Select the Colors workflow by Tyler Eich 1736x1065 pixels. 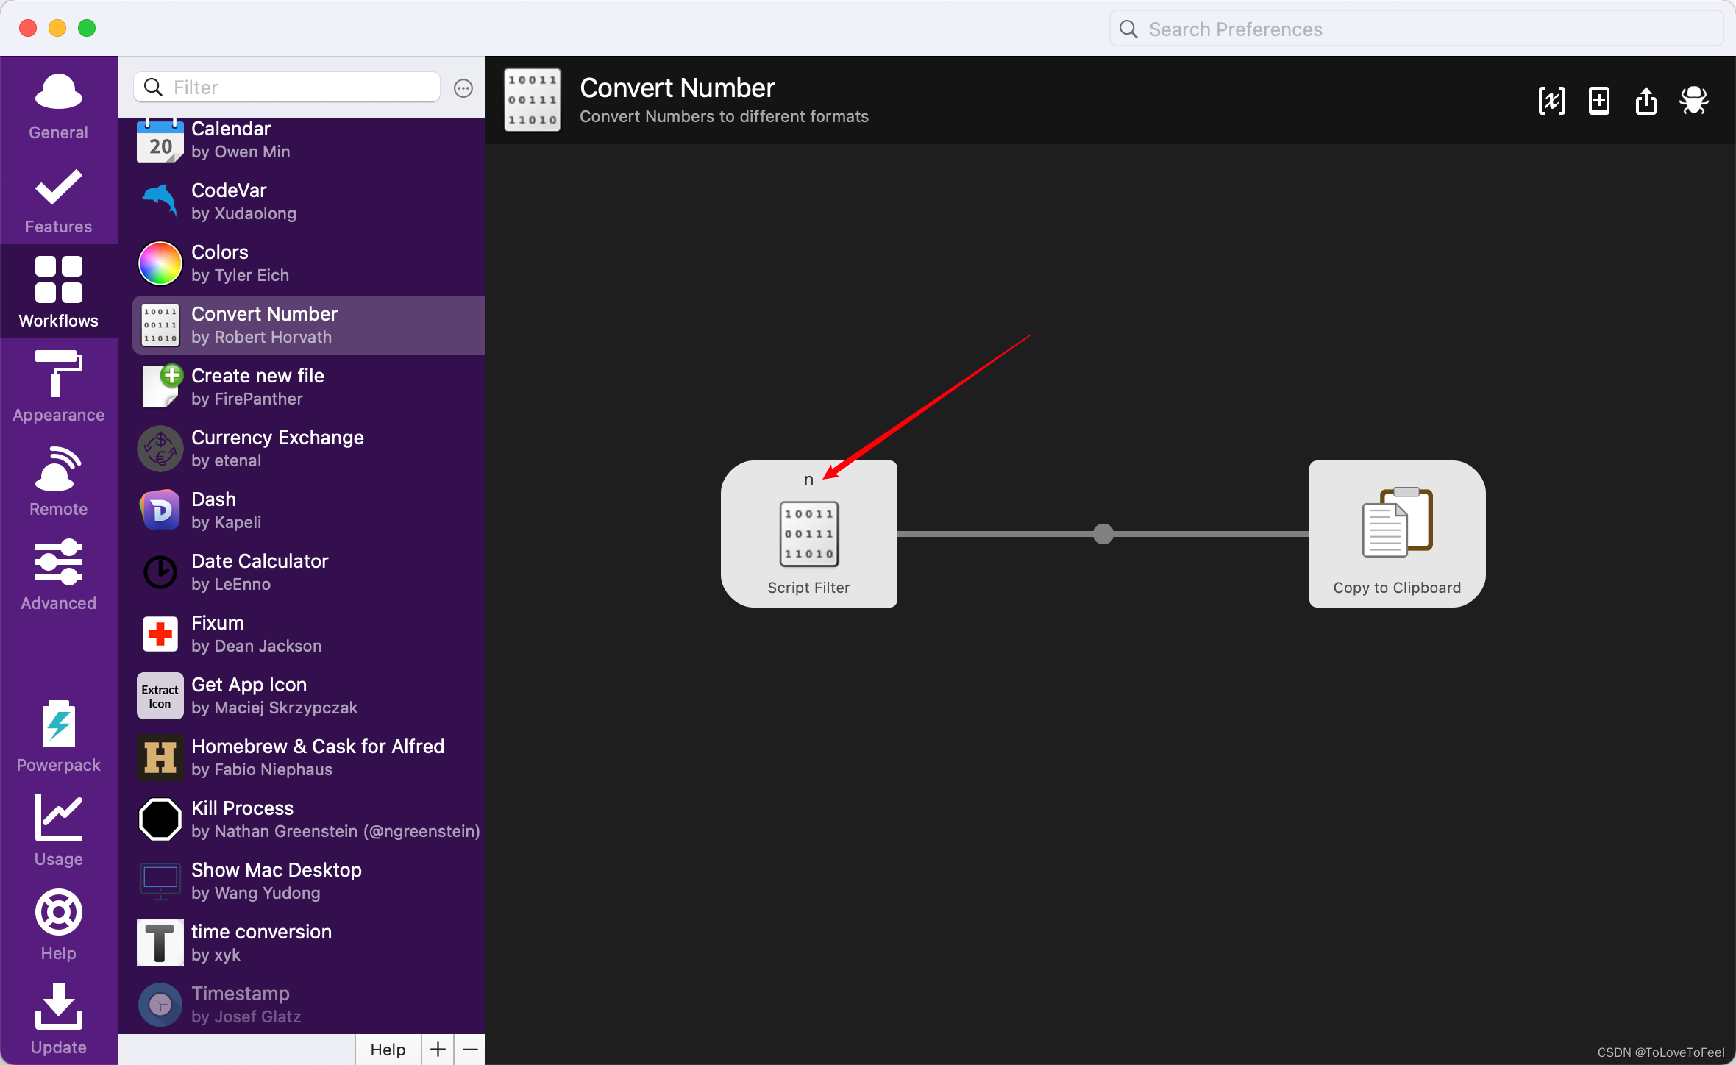pos(309,263)
